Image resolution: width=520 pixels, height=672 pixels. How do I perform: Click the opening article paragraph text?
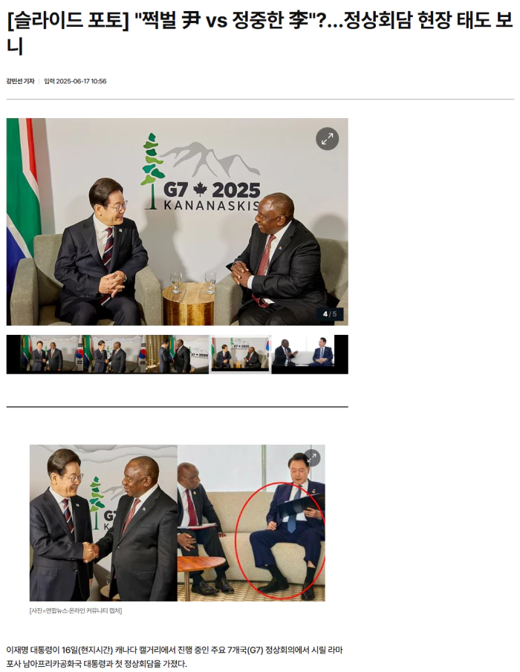(x=175, y=657)
